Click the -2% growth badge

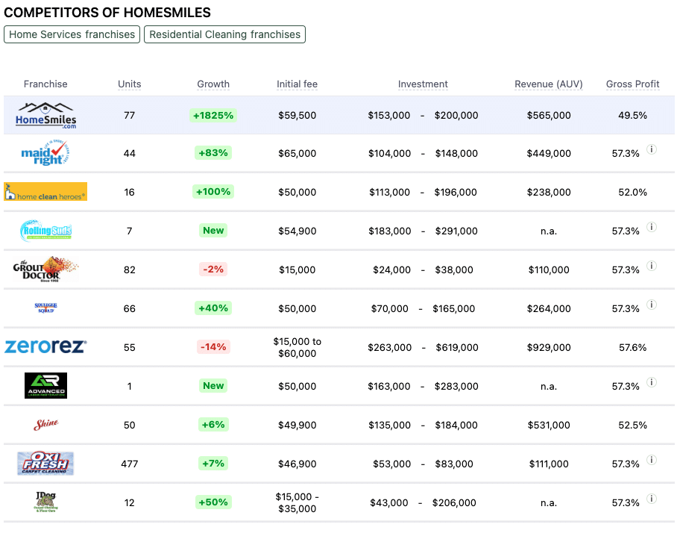(x=213, y=269)
